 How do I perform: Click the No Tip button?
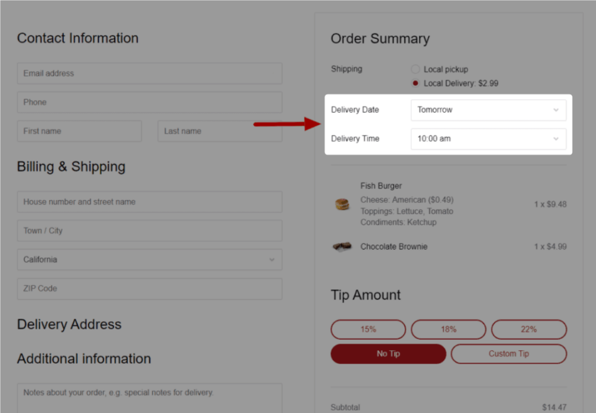coord(388,354)
